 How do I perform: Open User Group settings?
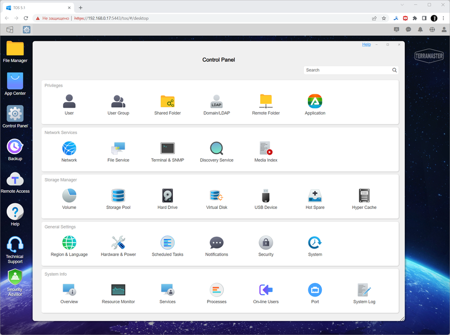[118, 105]
